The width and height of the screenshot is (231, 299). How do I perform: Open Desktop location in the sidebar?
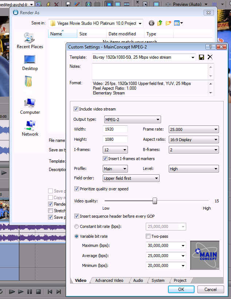pyautogui.click(x=30, y=63)
